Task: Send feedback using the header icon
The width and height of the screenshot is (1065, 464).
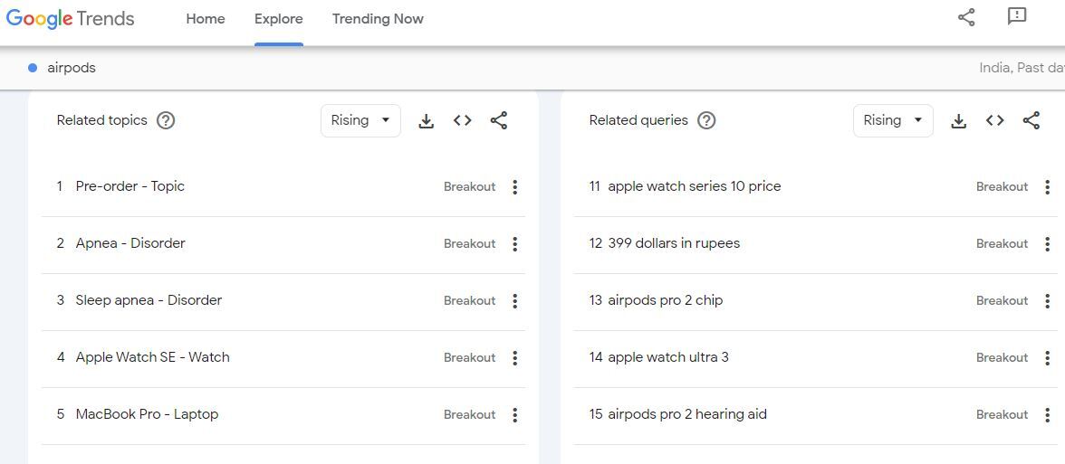Action: pos(1017,16)
